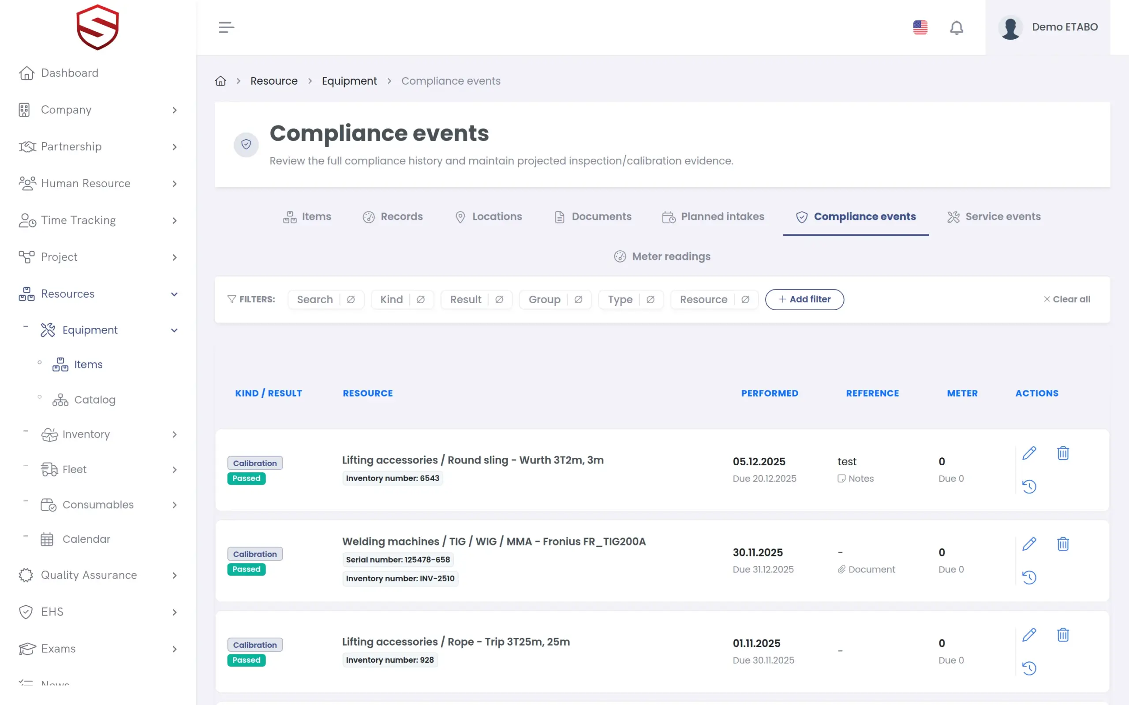1129x705 pixels.
Task: Expand the Company sidebar menu
Action: (98, 110)
